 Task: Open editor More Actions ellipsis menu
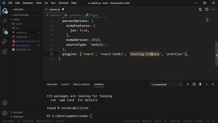point(213,9)
